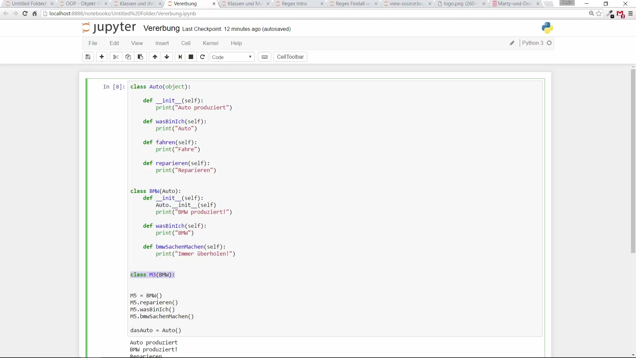Copy selected cell icon
The height and width of the screenshot is (358, 636).
[128, 57]
